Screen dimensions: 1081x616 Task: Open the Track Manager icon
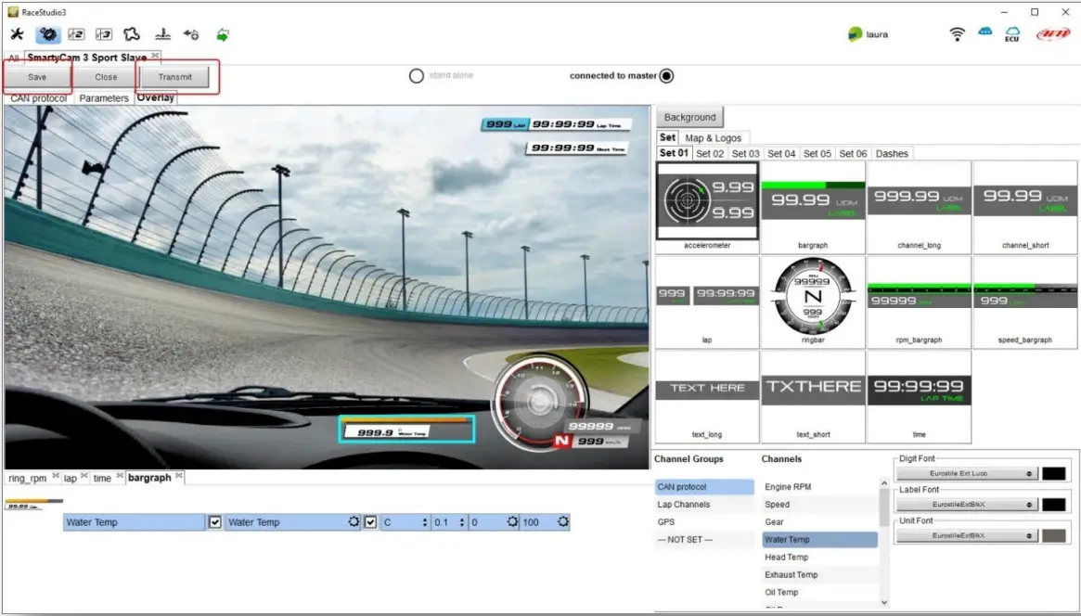pos(132,34)
